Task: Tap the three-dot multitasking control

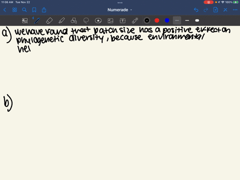Action: click(x=120, y=2)
